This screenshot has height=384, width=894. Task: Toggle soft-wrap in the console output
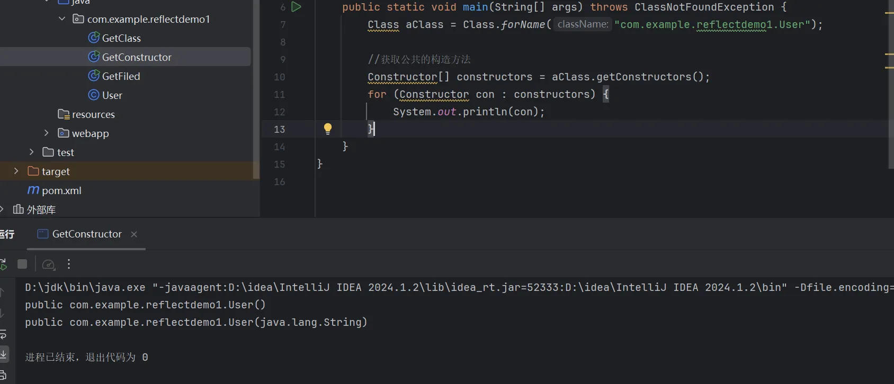(3, 334)
